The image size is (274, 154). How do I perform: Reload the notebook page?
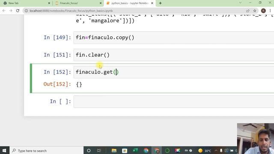click(x=18, y=11)
